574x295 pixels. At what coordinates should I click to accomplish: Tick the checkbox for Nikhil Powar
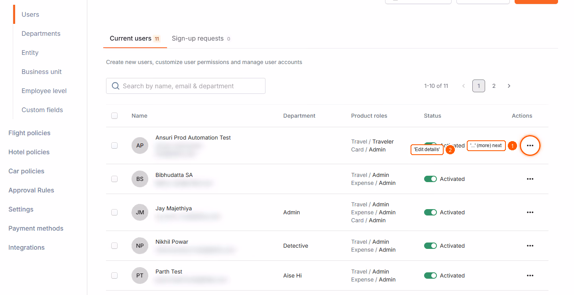[114, 246]
